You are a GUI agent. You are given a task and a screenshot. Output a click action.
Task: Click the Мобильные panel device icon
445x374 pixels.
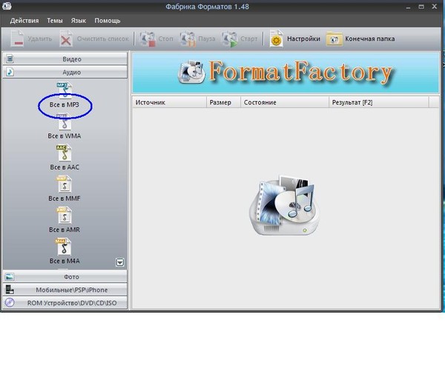pos(10,290)
